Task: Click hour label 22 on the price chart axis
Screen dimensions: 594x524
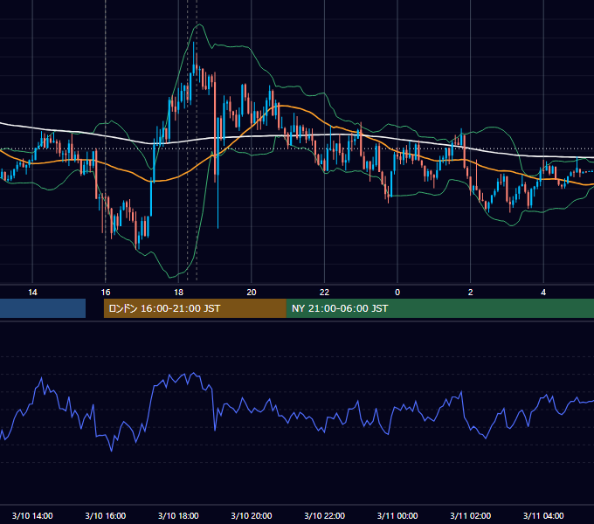Action: point(325,293)
